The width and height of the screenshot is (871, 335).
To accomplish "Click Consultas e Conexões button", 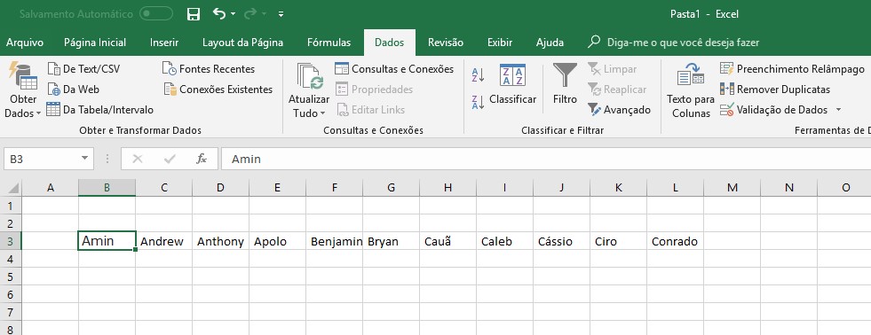I will [x=395, y=69].
